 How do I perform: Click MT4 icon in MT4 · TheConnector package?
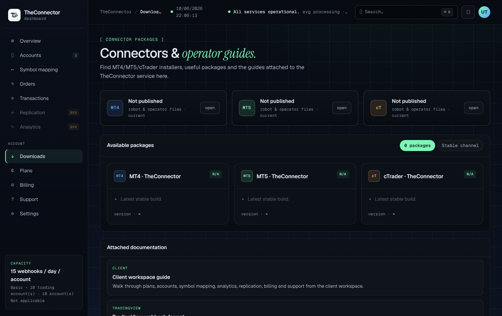pyautogui.click(x=120, y=176)
